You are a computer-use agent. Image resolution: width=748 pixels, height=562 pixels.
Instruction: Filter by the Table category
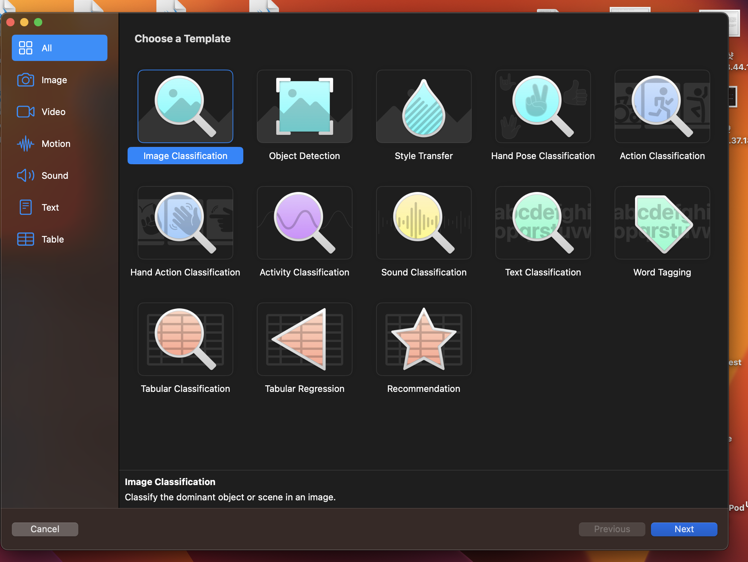53,239
